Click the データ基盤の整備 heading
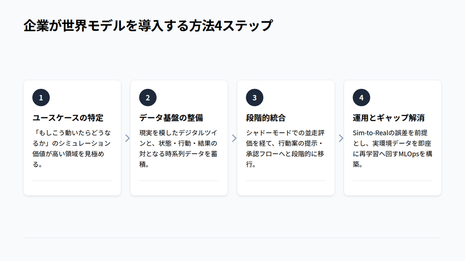 click(171, 118)
